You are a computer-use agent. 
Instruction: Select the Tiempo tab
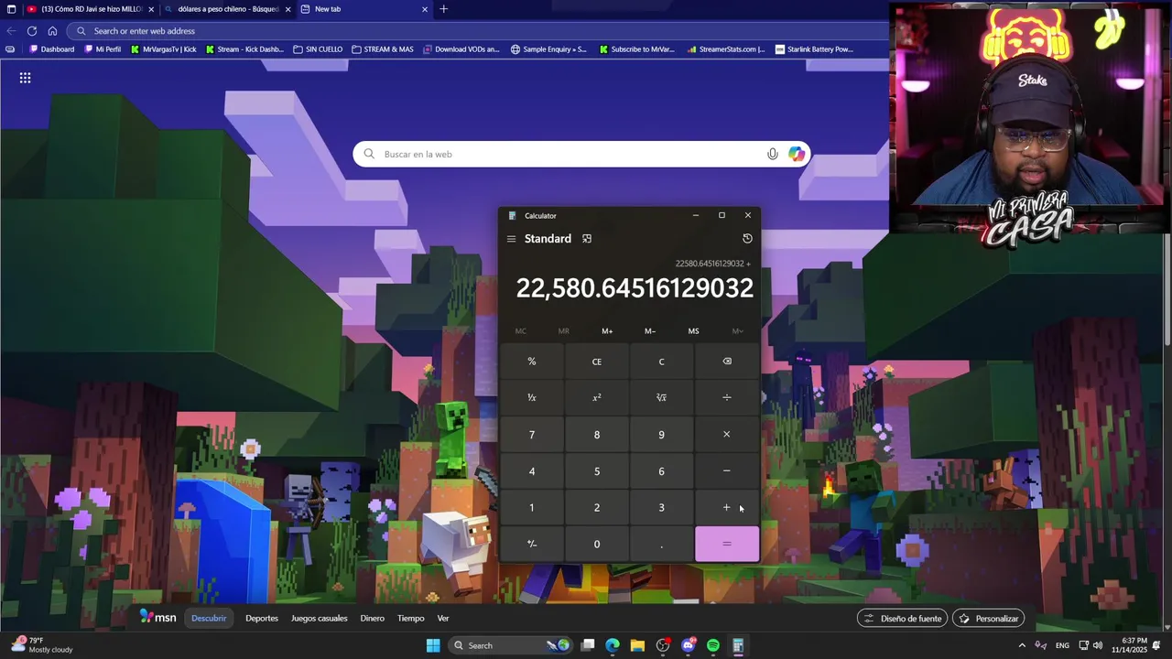(411, 619)
